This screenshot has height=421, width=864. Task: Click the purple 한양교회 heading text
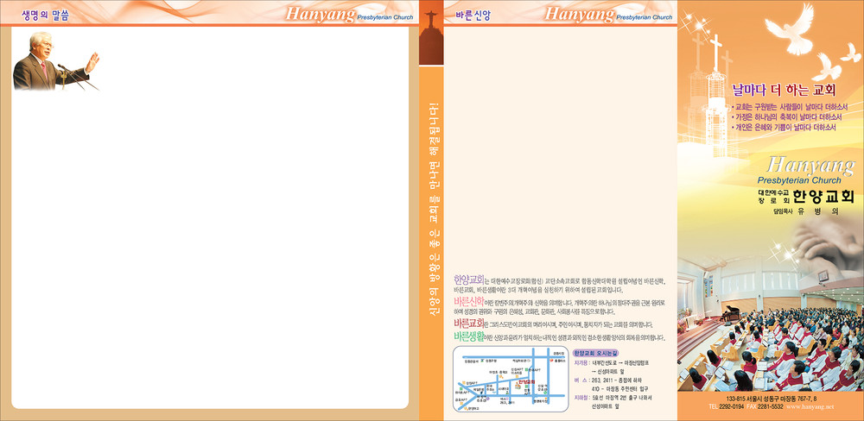click(468, 280)
